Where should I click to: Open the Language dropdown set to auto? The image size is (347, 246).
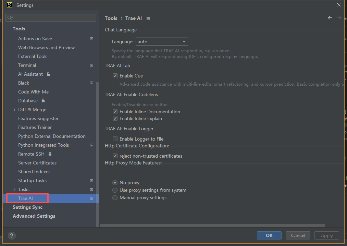pyautogui.click(x=162, y=42)
